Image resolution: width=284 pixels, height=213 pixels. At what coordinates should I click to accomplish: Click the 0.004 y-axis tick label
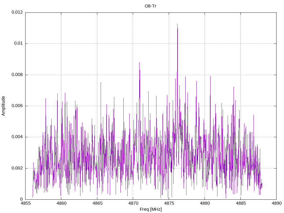[17, 137]
